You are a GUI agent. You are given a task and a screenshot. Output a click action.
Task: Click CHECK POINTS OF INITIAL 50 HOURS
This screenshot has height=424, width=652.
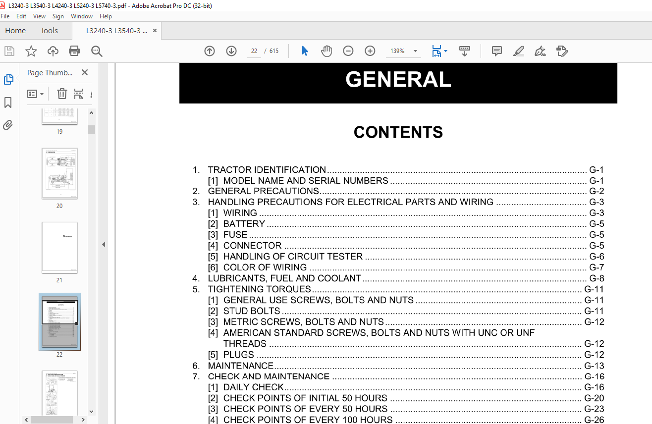click(x=305, y=398)
